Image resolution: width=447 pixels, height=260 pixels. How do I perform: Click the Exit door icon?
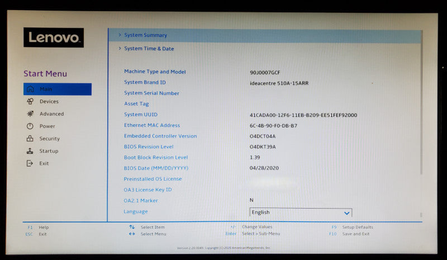[x=30, y=163]
